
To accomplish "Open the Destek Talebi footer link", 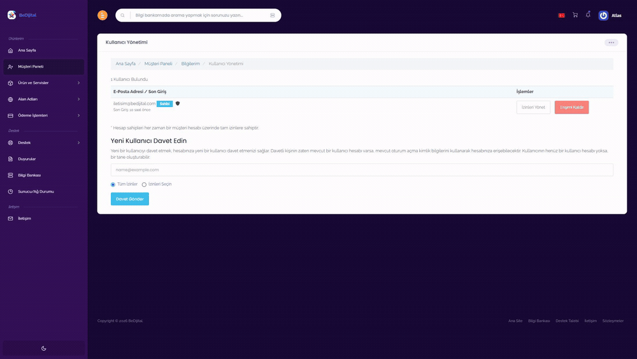I will click(567, 321).
